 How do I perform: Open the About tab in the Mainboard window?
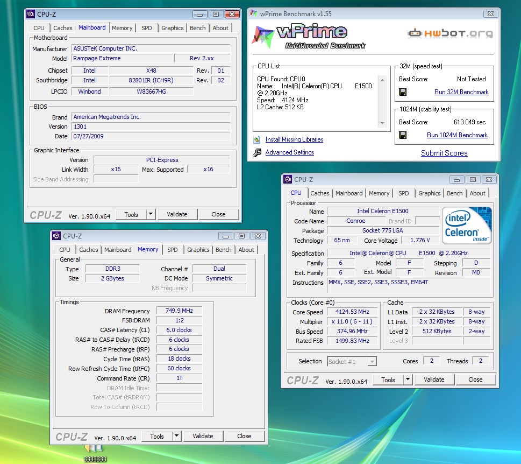click(x=220, y=28)
